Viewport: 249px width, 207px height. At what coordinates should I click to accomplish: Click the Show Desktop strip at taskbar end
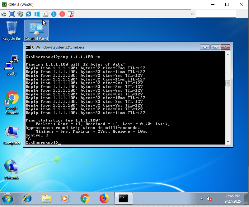246,198
